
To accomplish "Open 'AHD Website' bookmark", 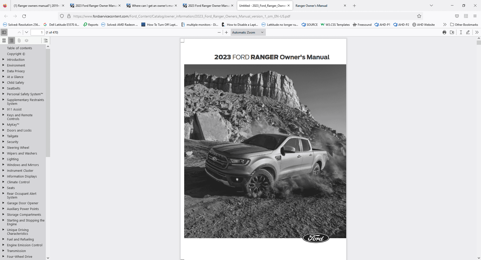I will pos(423,24).
